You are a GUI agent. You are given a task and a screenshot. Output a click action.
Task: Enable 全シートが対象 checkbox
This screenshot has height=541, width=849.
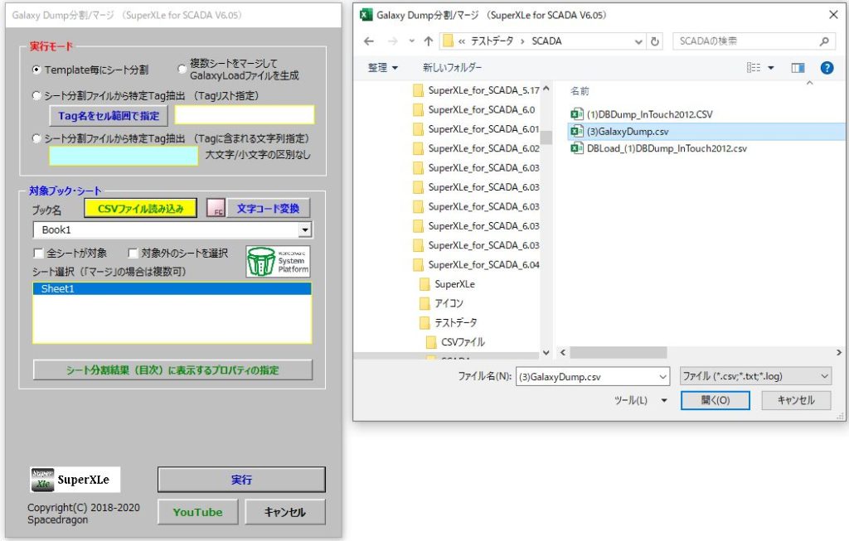(38, 254)
